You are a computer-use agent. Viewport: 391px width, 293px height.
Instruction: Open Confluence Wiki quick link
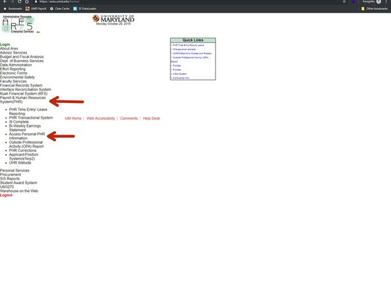pyautogui.click(x=181, y=78)
